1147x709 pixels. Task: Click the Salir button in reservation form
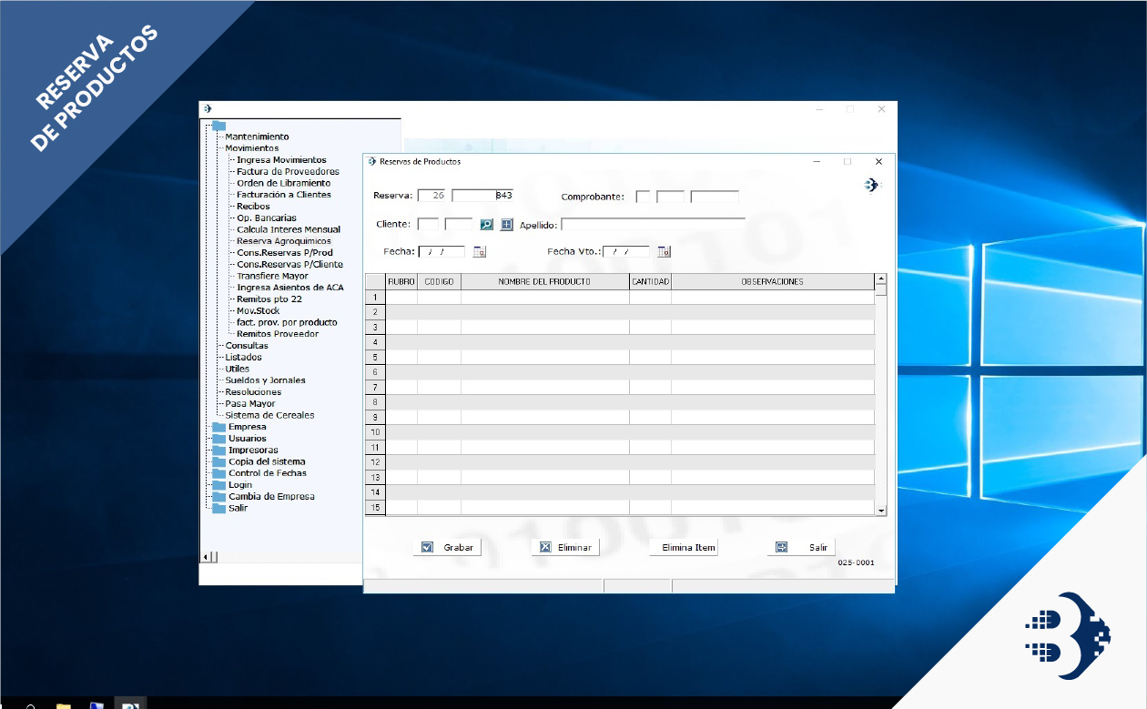point(801,548)
